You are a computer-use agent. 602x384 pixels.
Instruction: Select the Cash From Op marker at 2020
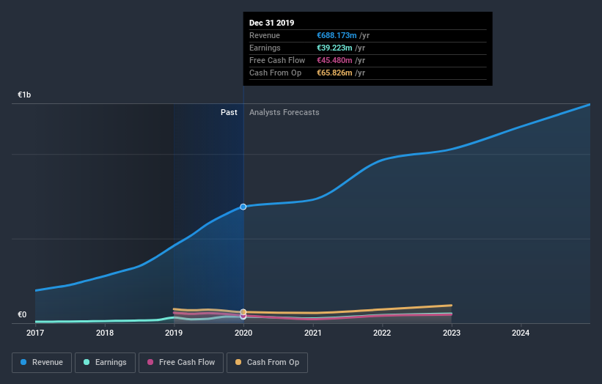[x=243, y=312]
